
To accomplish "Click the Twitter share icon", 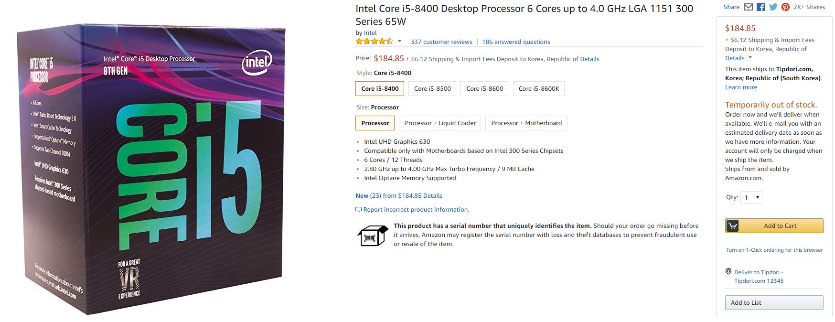I will tap(773, 7).
